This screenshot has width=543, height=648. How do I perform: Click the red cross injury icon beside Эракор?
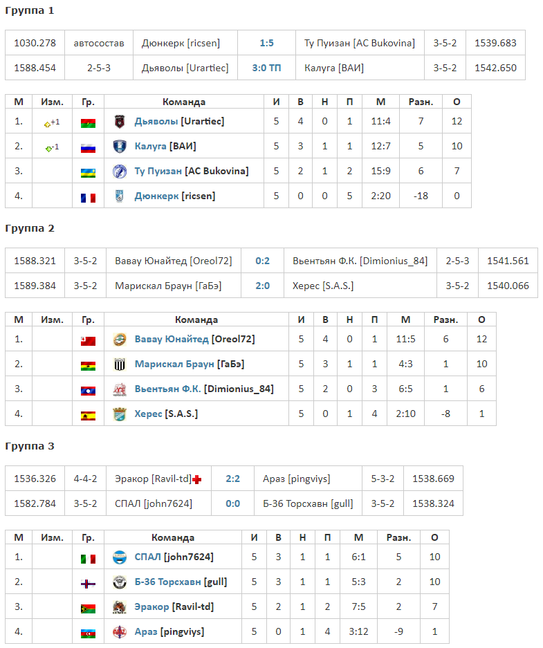[x=197, y=479]
